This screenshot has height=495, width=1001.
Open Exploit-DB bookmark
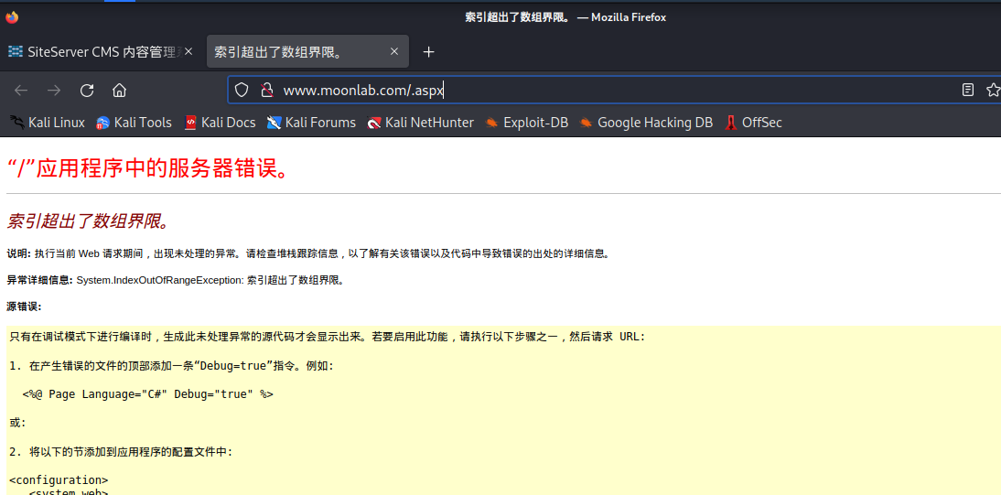527,123
